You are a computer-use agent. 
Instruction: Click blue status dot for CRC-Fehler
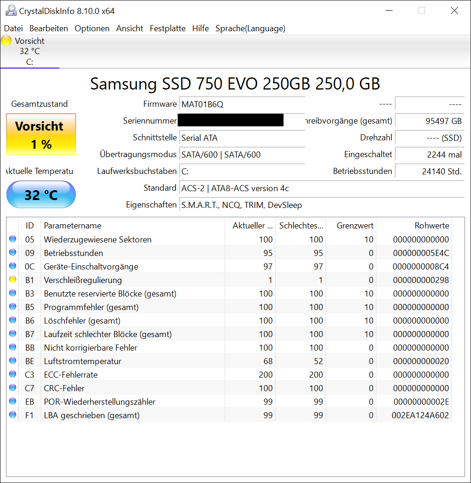[13, 387]
